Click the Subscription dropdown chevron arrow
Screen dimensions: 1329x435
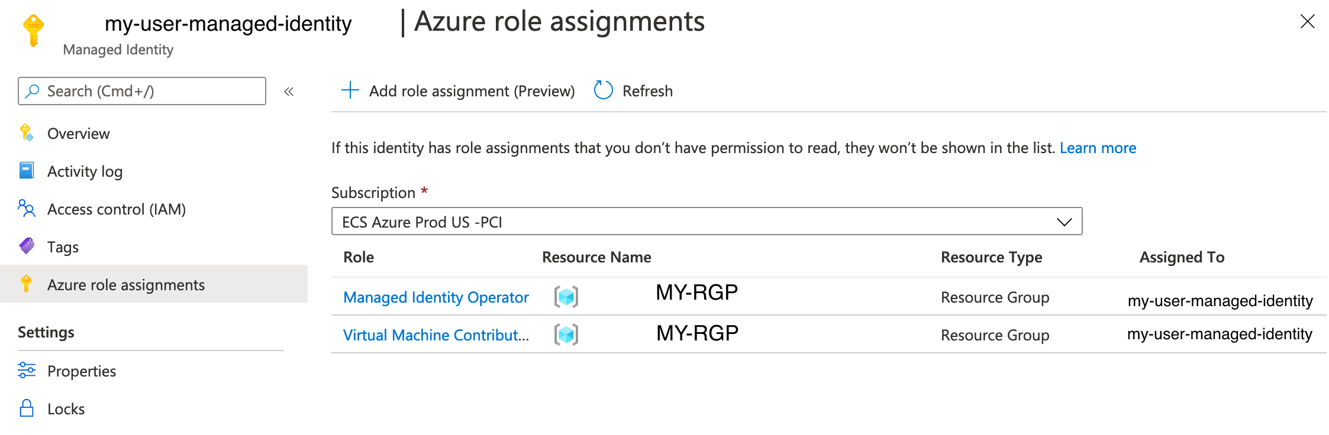click(1064, 222)
